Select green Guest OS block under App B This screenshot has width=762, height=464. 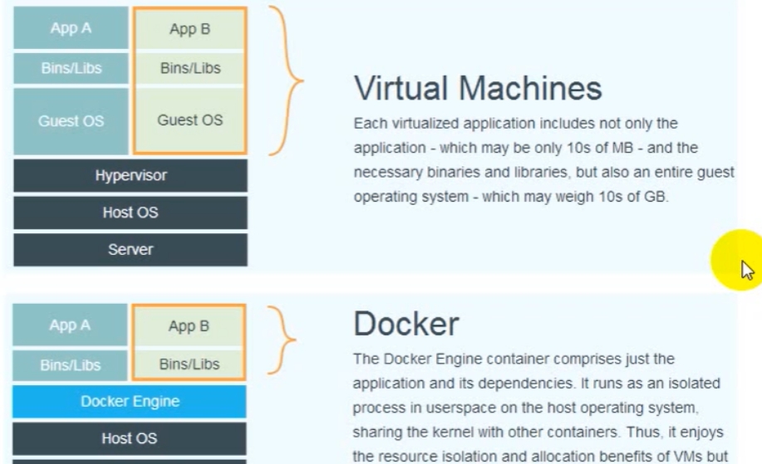click(x=189, y=120)
